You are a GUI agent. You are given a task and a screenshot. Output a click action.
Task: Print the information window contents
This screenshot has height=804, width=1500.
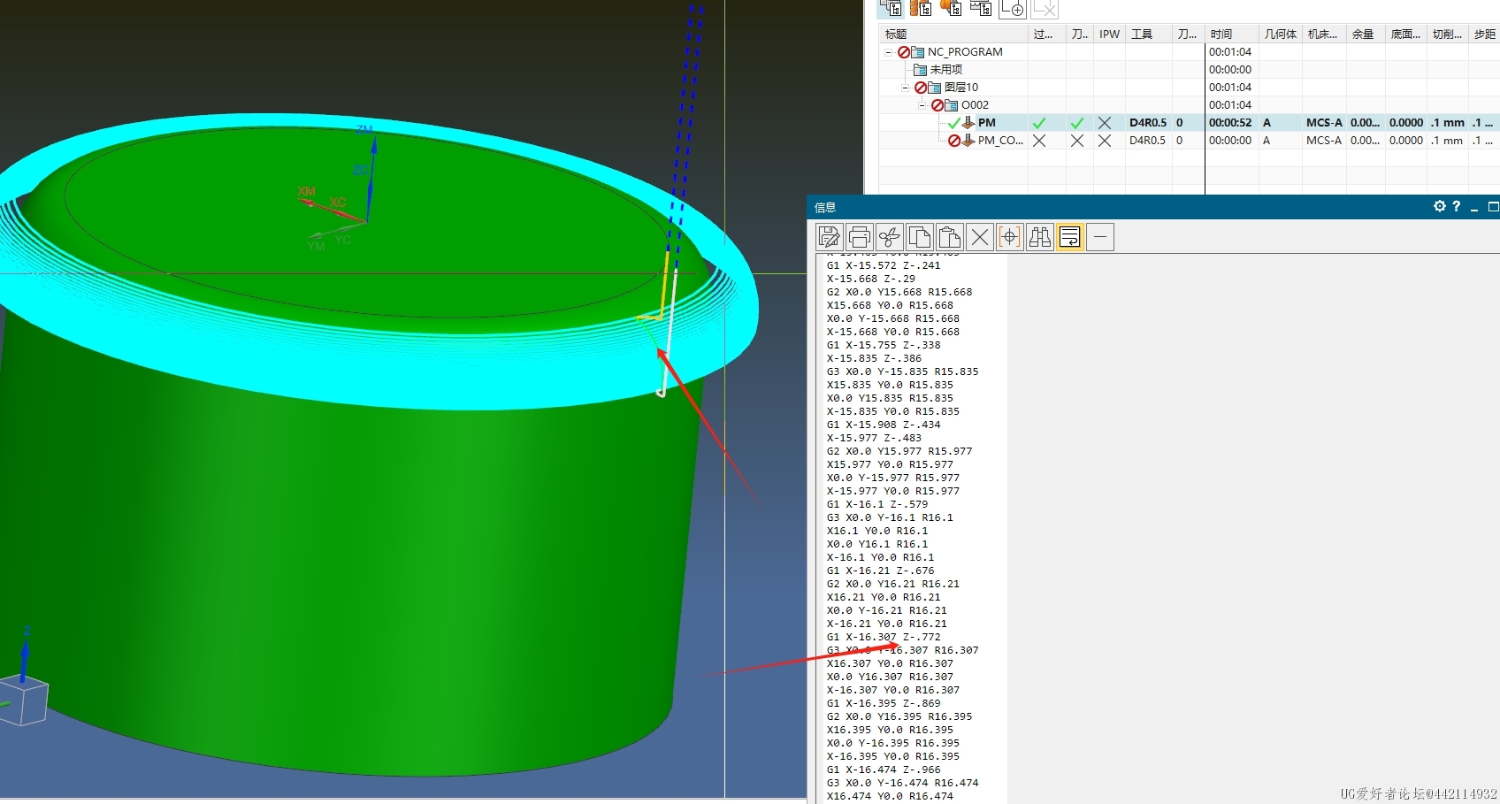[x=860, y=237]
